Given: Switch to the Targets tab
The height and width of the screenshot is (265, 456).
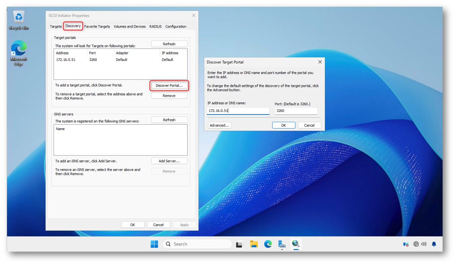Looking at the screenshot, I should [56, 26].
